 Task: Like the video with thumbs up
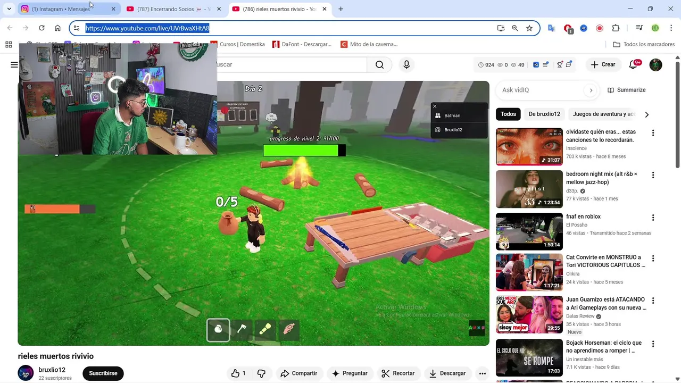[x=238, y=373]
